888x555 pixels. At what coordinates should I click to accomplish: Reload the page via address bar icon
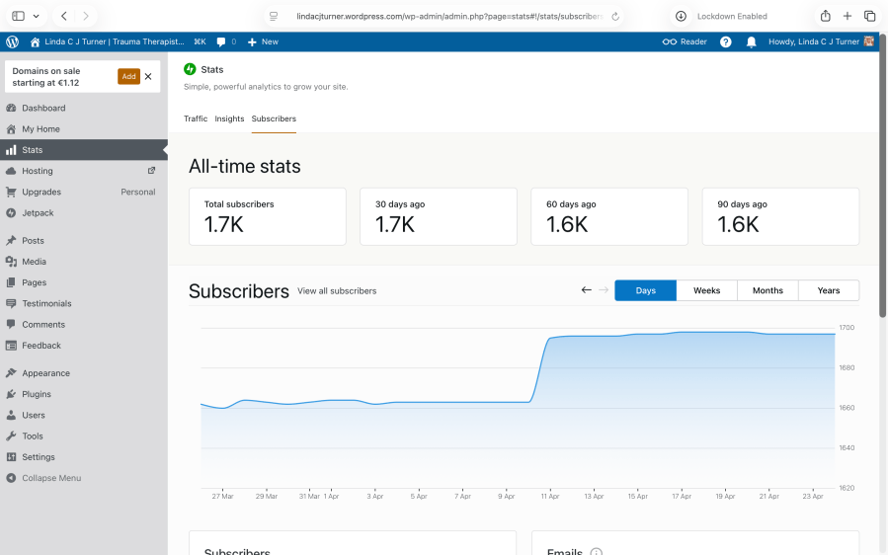tap(616, 16)
